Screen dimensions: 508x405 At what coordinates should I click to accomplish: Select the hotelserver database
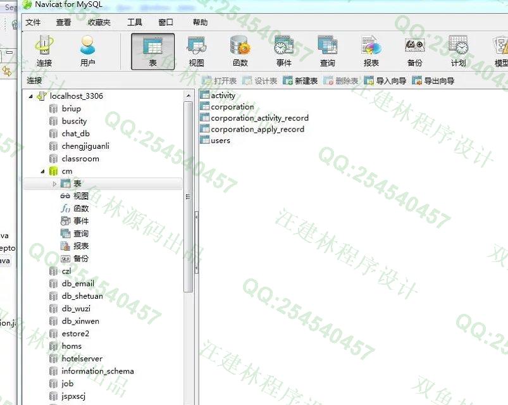click(x=82, y=359)
